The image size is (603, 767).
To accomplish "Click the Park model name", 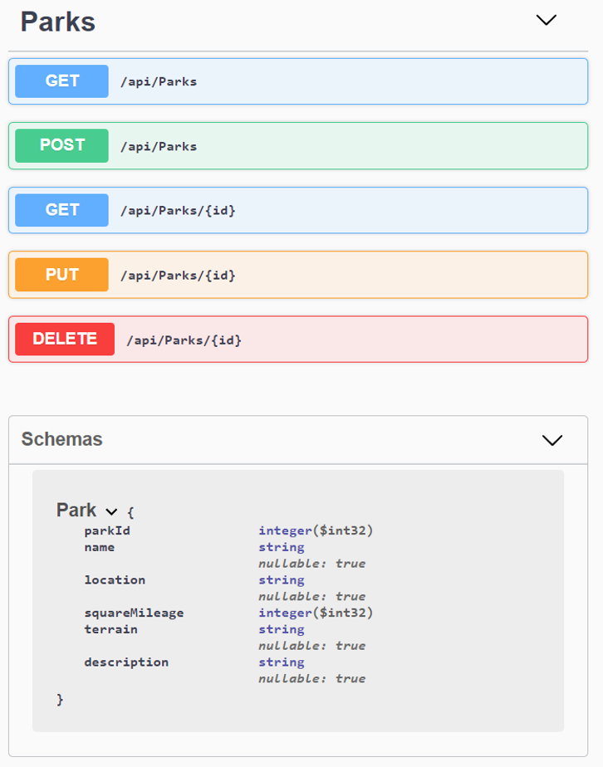I will click(x=76, y=510).
